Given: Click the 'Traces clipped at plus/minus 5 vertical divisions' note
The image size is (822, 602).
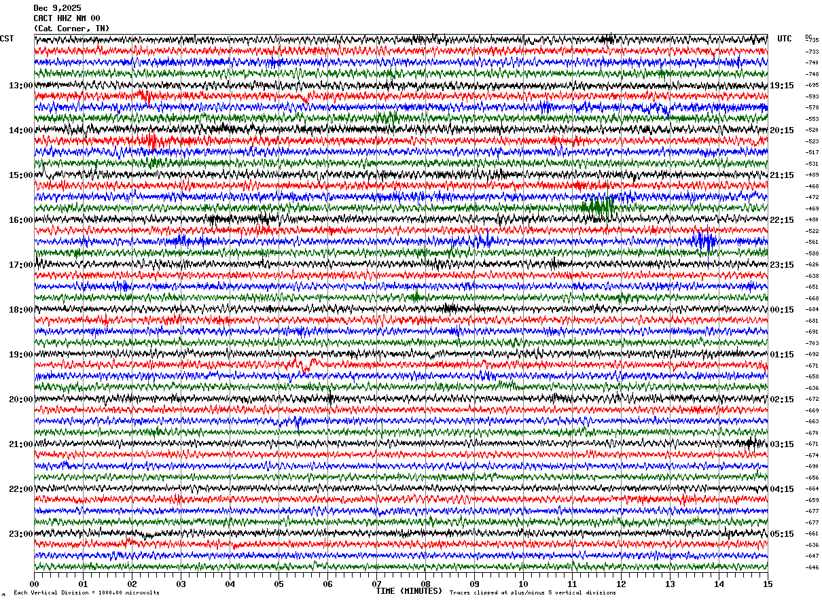Looking at the screenshot, I should point(533,592).
